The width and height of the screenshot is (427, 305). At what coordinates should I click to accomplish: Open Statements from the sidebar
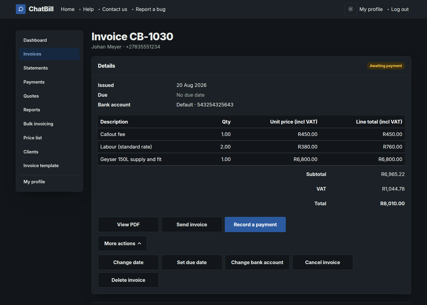(x=49, y=68)
